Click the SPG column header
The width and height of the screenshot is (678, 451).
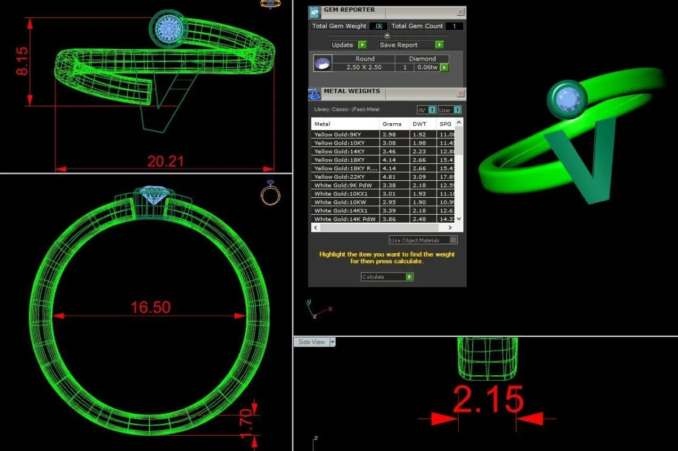click(x=445, y=124)
